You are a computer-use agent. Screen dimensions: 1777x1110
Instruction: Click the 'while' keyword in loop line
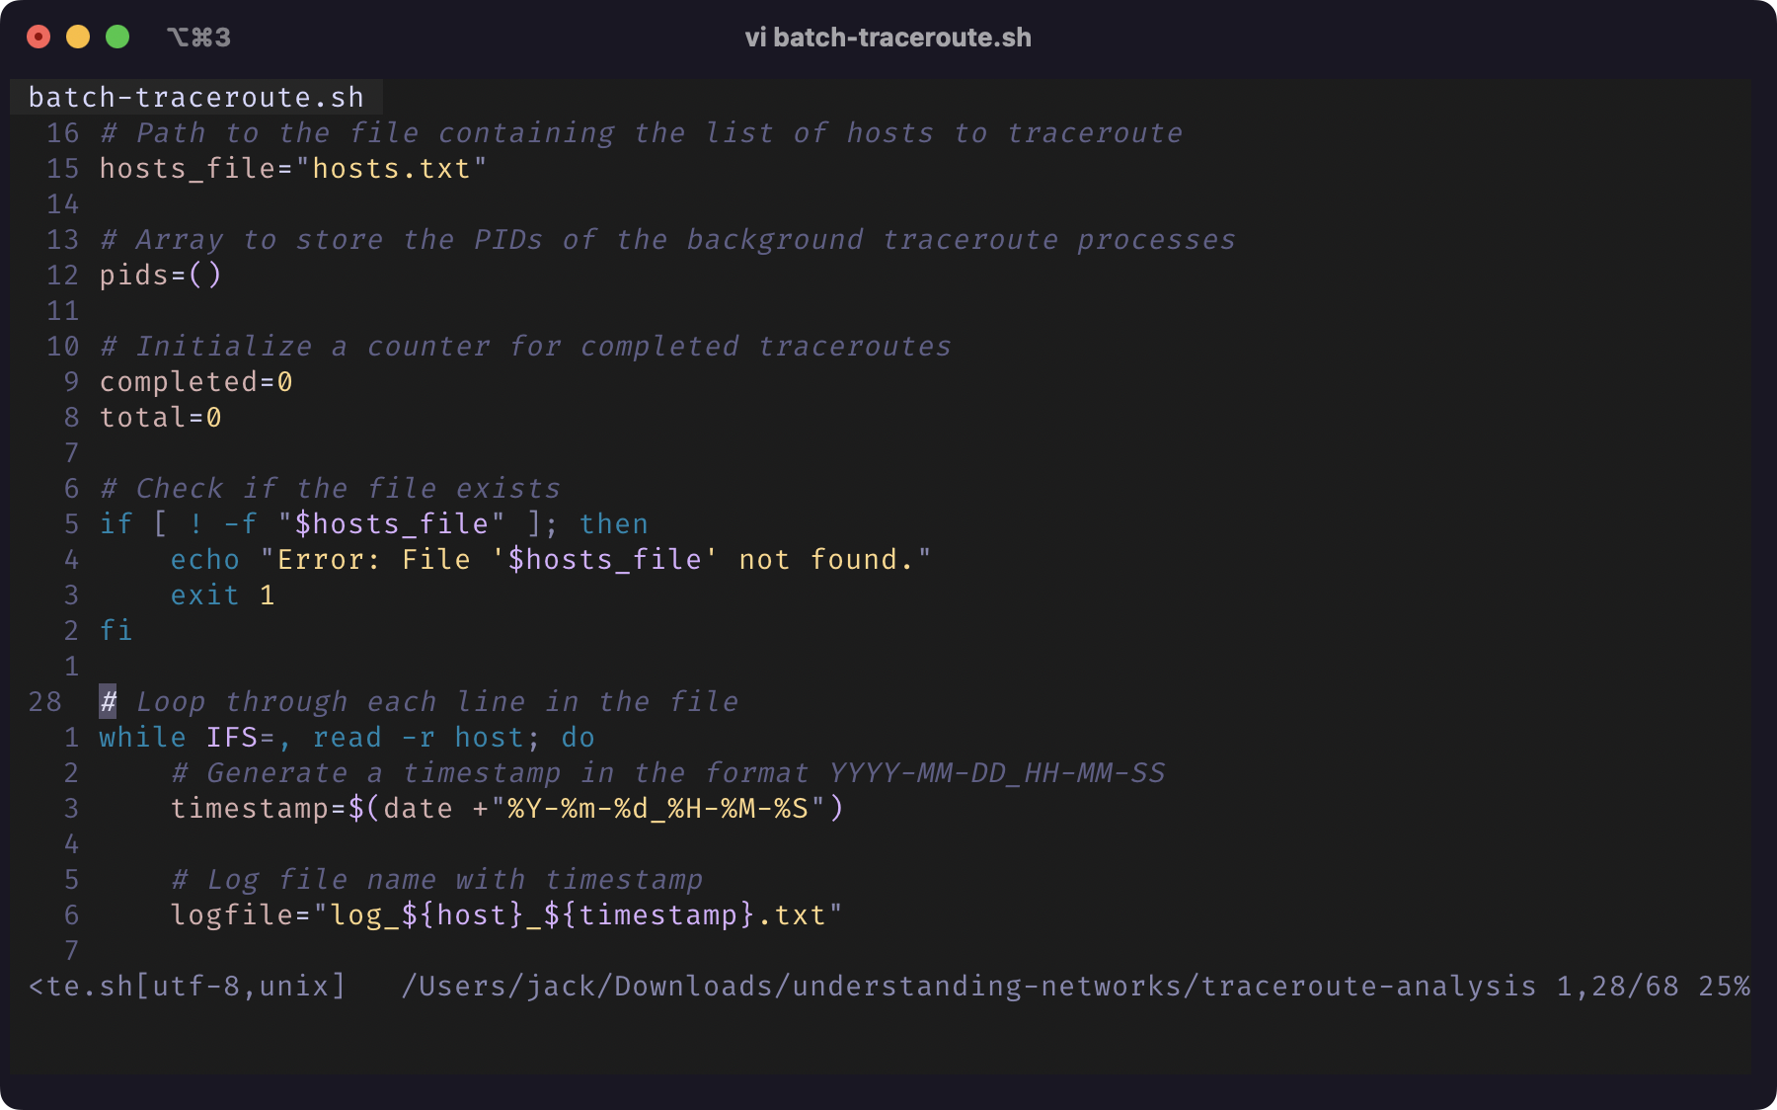click(142, 738)
